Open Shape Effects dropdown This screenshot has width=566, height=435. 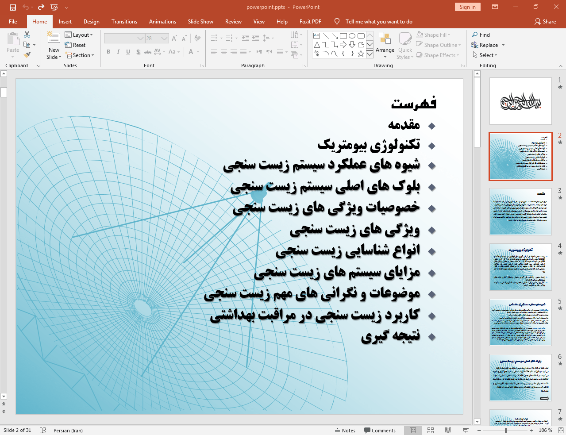438,55
